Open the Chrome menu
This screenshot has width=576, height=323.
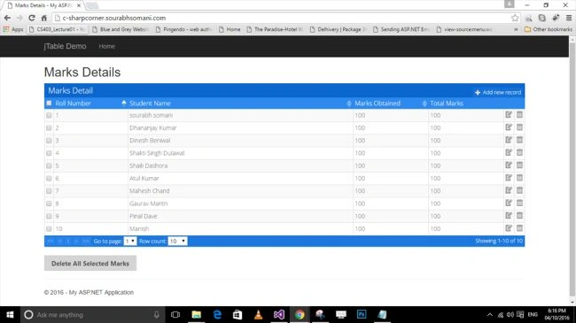pyautogui.click(x=569, y=18)
